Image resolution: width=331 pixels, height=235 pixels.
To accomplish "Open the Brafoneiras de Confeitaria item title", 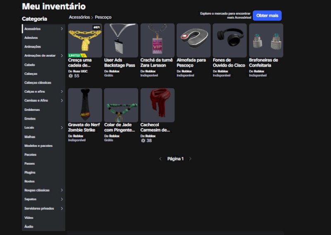I will point(264,62).
